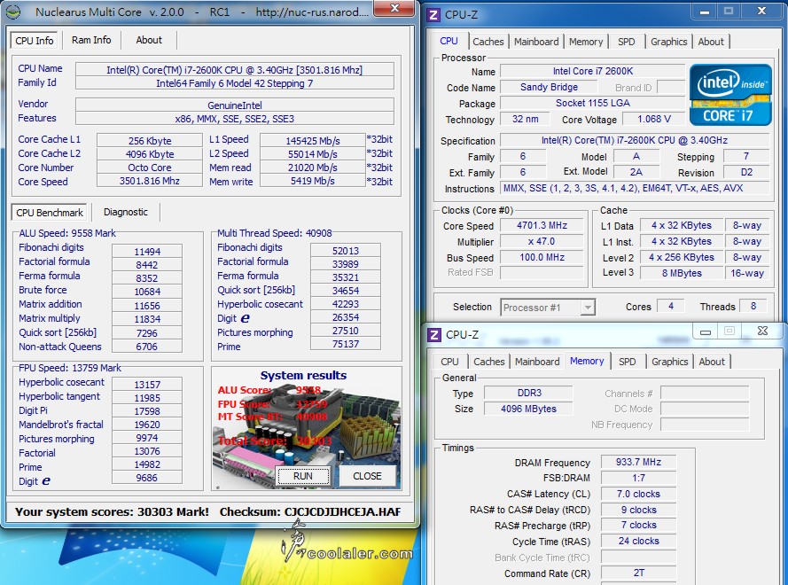Open the Graphics tab in the lower CPU-Z window
This screenshot has width=788, height=585.
click(670, 362)
